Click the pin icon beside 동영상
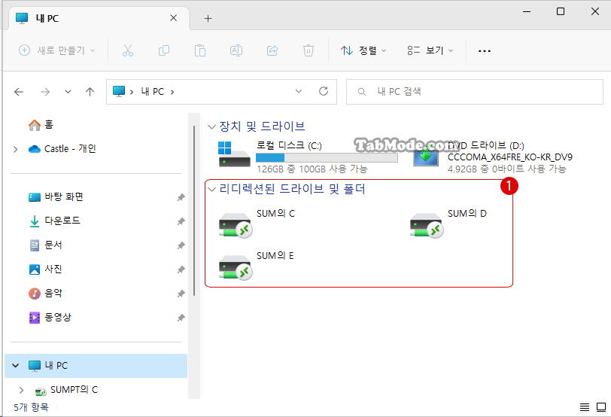This screenshot has width=611, height=417. [x=181, y=318]
